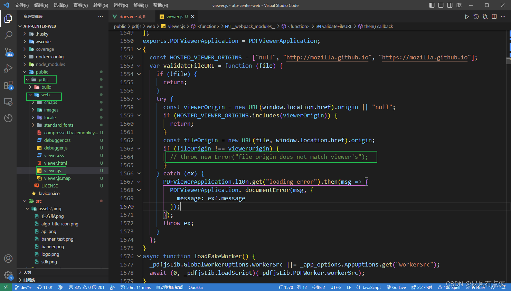Image resolution: width=511 pixels, height=291 pixels.
Task: Open the File (文件) menu
Action: (x=21, y=5)
